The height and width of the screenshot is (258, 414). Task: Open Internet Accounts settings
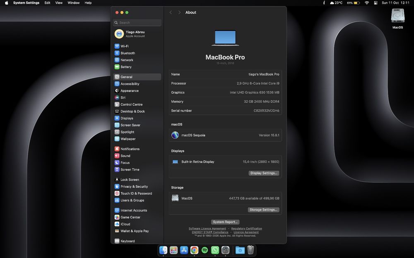137,211
